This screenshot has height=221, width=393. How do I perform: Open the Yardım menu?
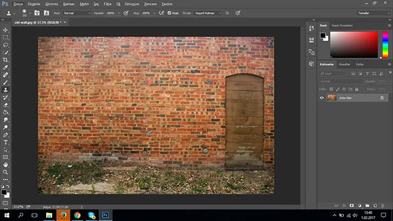(x=166, y=4)
